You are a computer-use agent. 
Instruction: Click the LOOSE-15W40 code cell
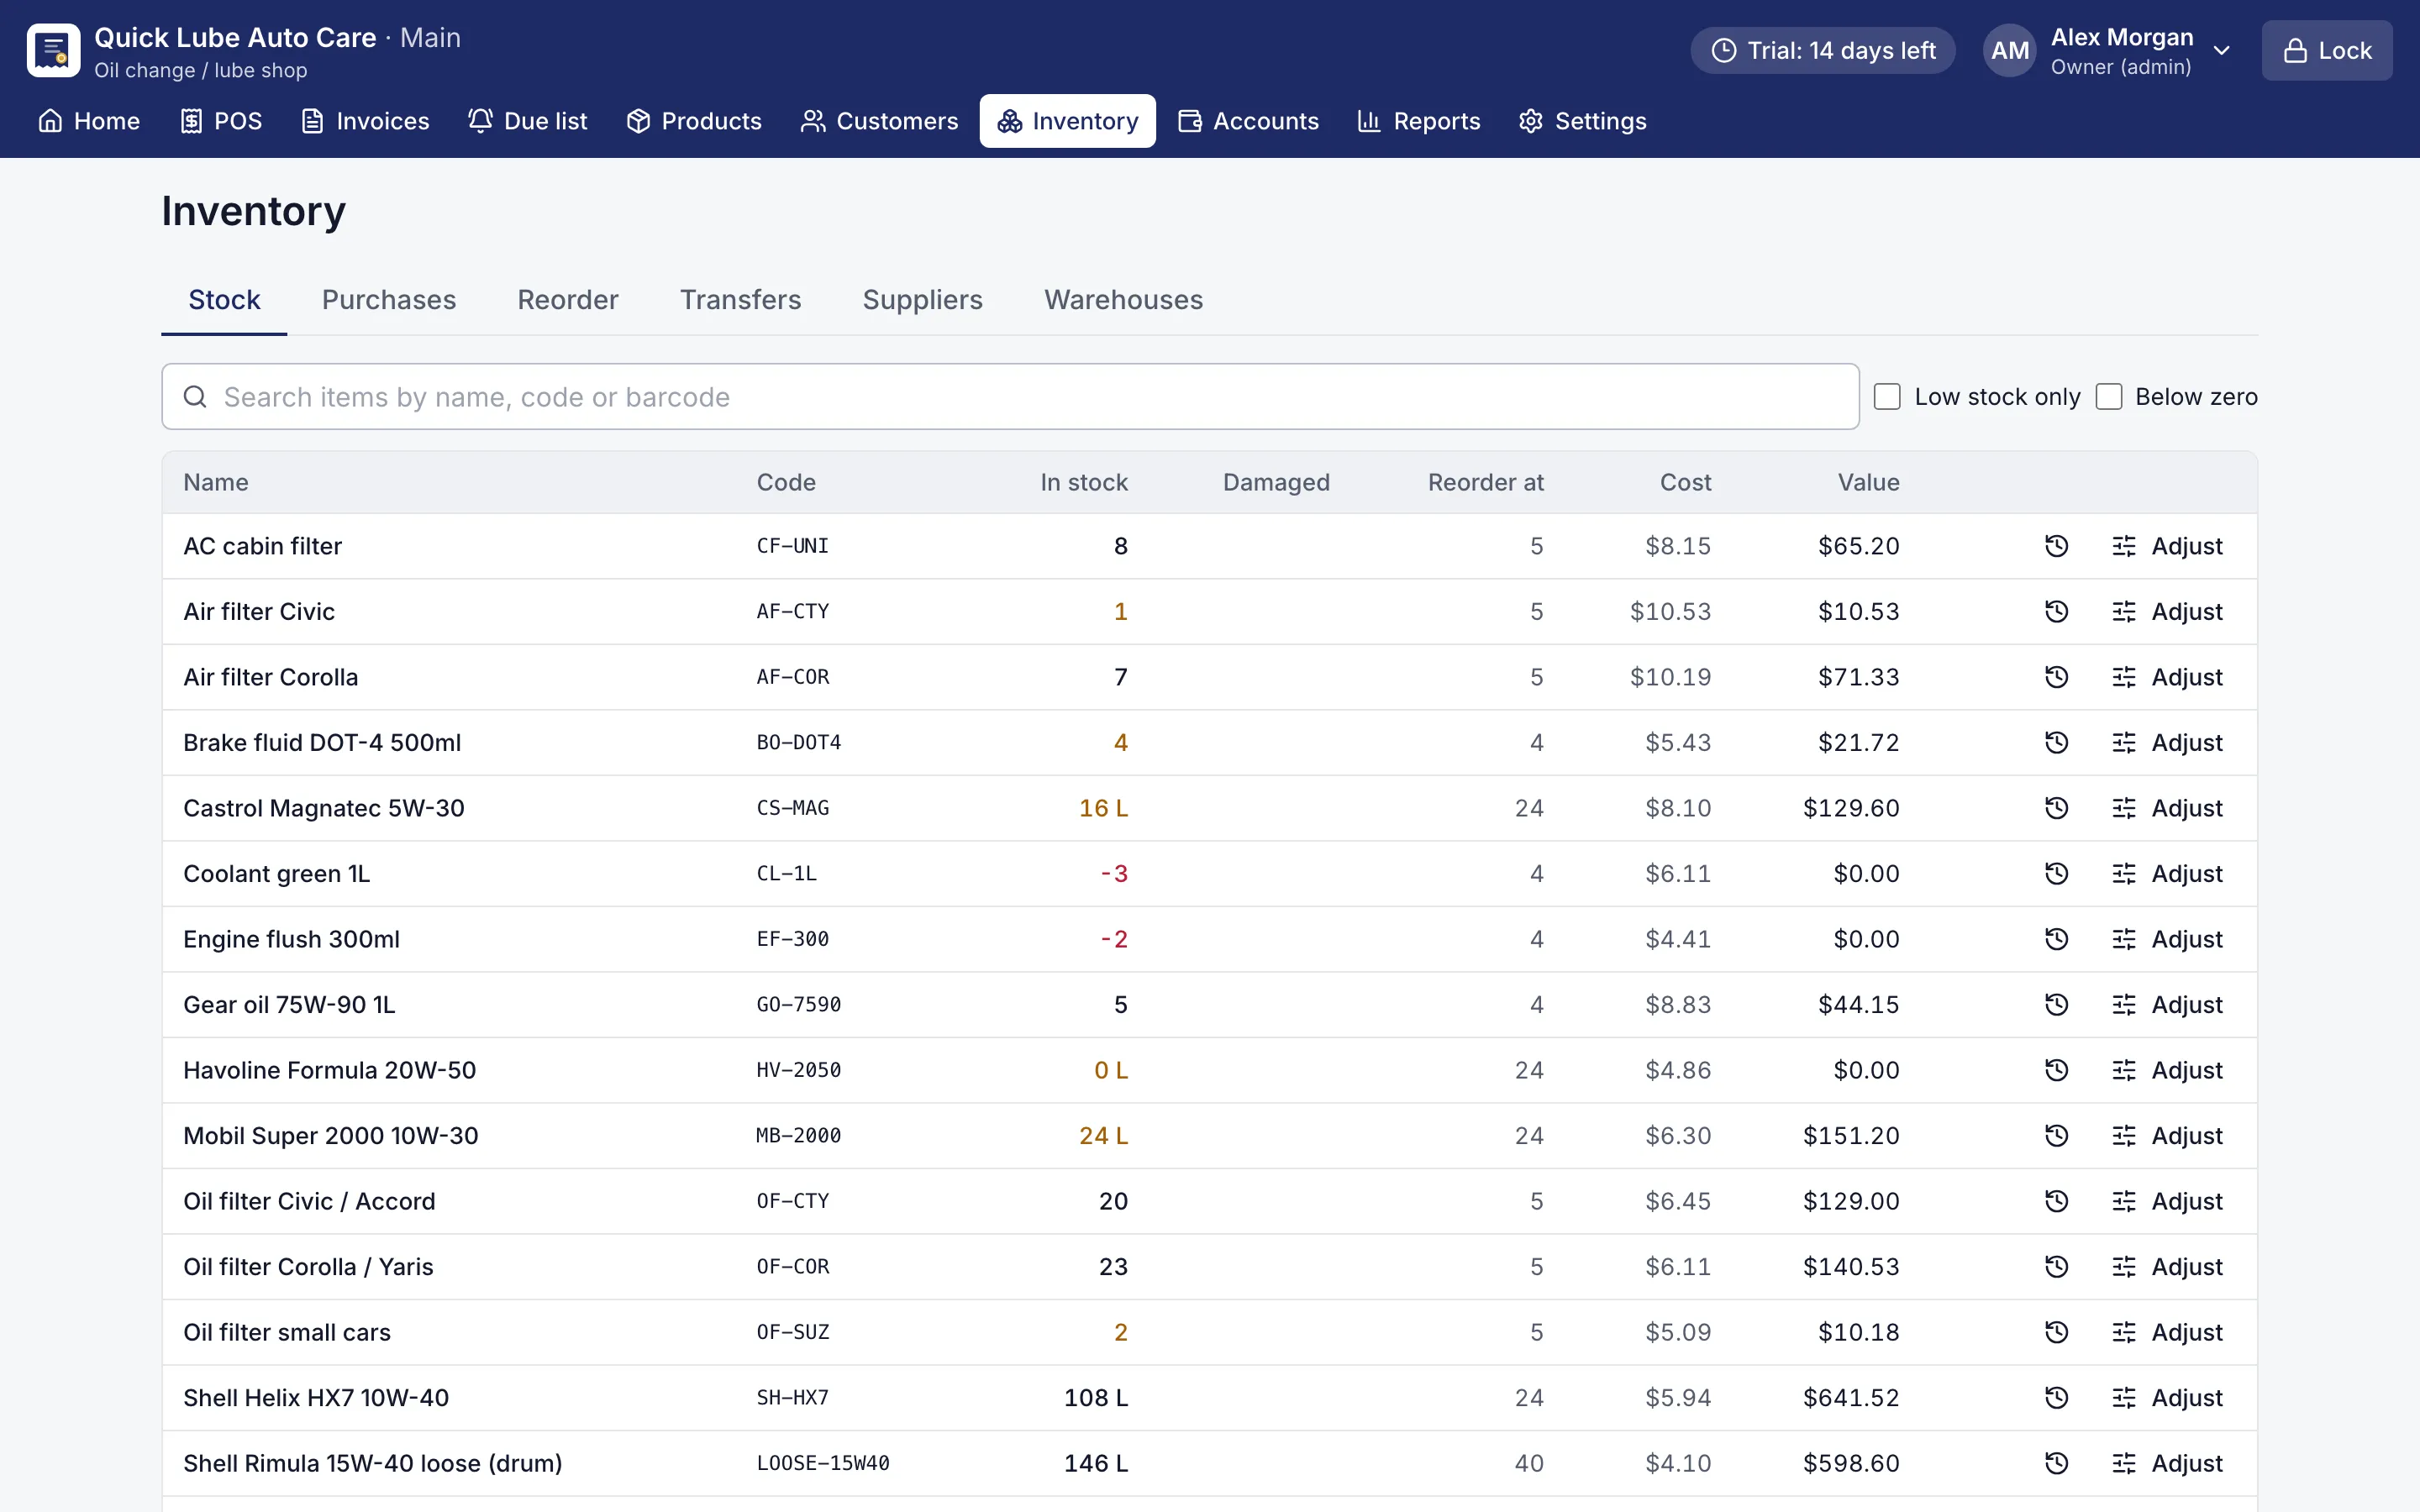click(x=822, y=1463)
